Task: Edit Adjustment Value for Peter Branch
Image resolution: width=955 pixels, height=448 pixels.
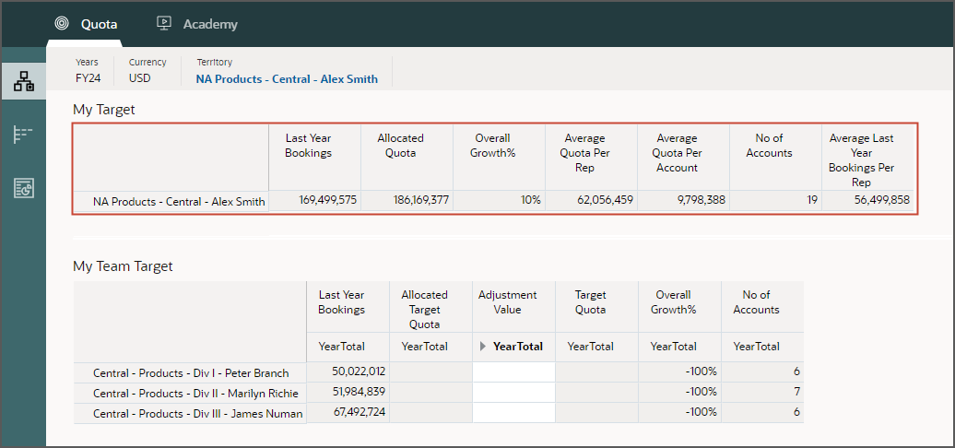Action: 514,372
